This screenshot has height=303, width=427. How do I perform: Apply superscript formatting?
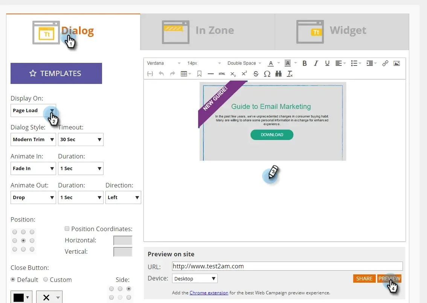(244, 74)
